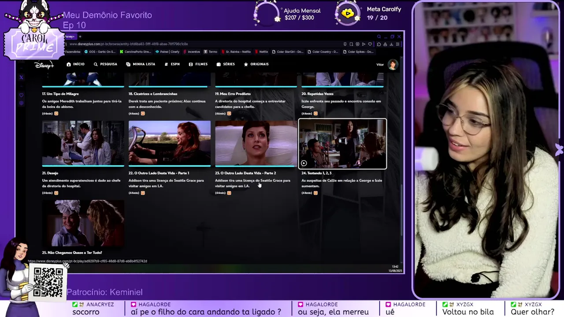564x317 pixels.
Task: Open the browser easy setup menu icon
Action: click(x=397, y=44)
